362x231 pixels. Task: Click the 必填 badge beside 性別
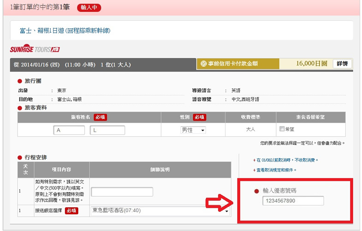[199, 117]
